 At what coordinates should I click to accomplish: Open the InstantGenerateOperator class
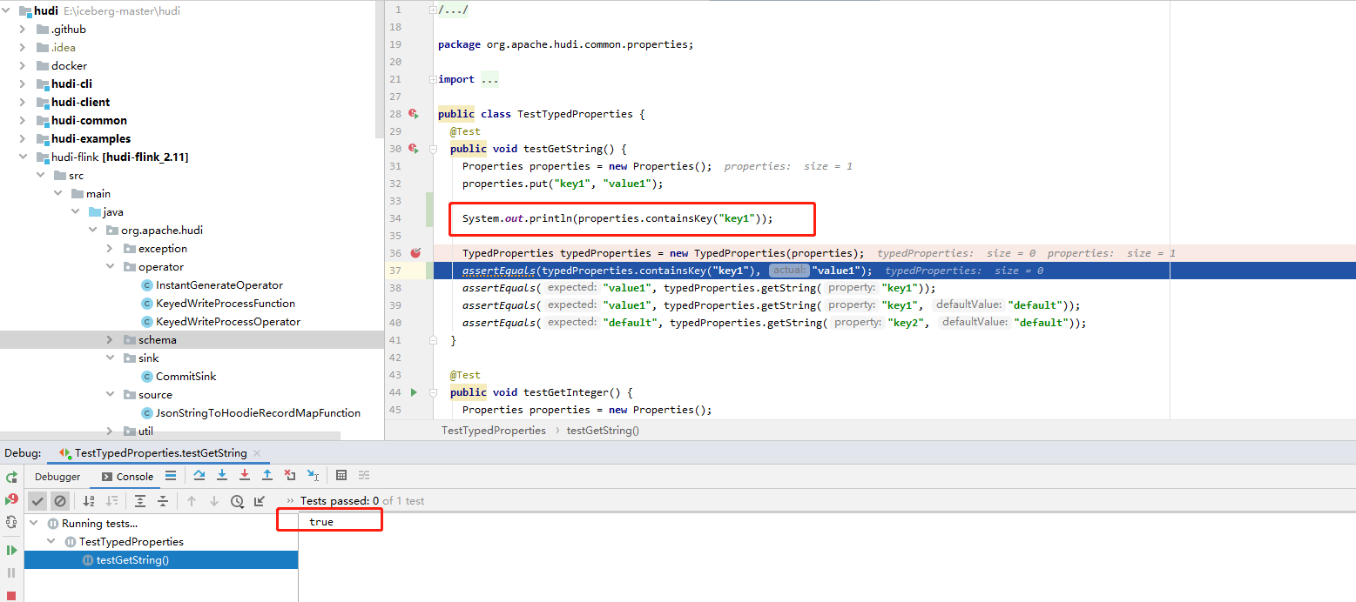point(219,285)
